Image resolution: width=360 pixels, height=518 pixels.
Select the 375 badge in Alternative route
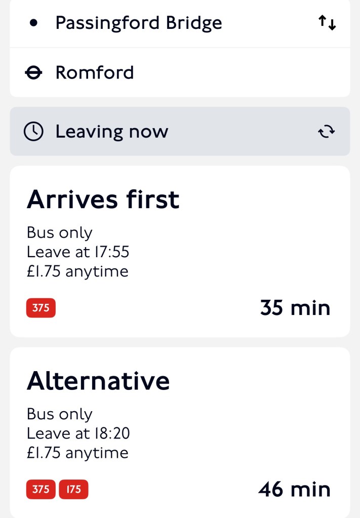click(x=41, y=489)
